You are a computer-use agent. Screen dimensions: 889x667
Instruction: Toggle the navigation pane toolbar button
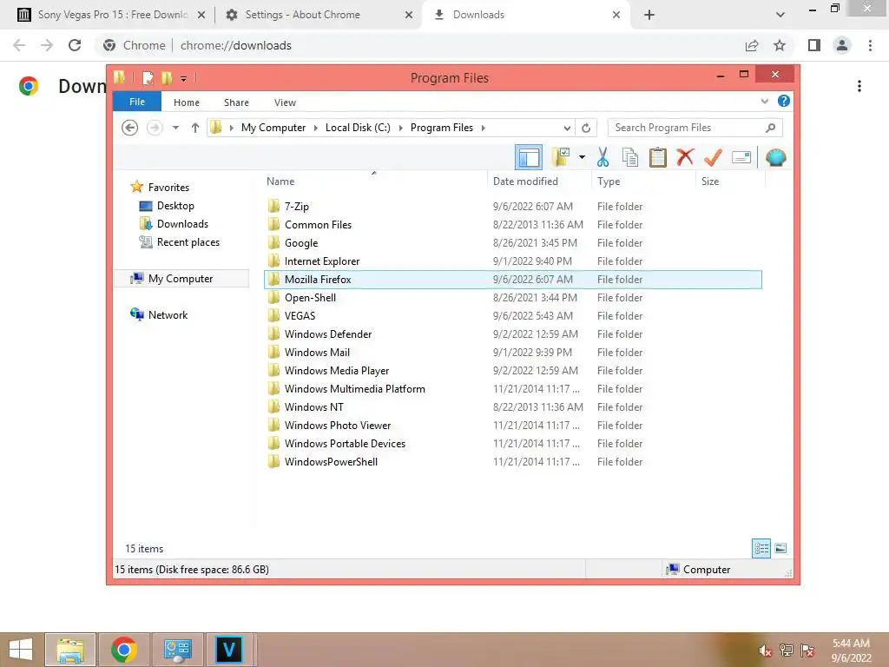click(x=529, y=158)
